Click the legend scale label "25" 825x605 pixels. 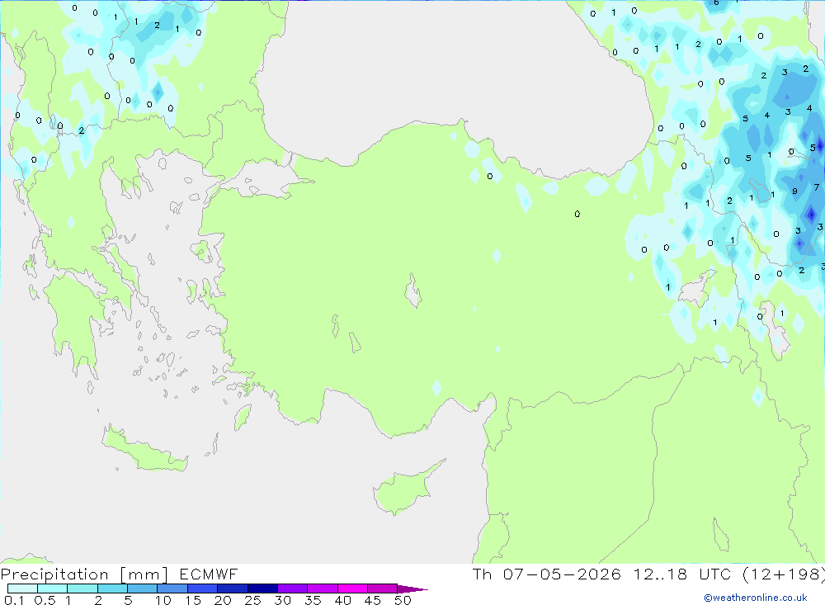coord(252,600)
